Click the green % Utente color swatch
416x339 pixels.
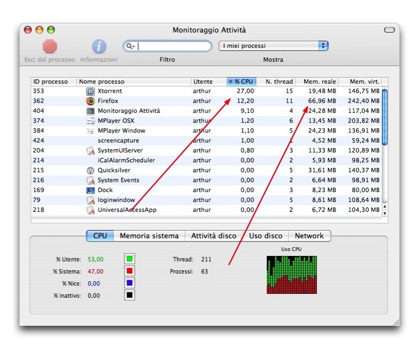(129, 259)
